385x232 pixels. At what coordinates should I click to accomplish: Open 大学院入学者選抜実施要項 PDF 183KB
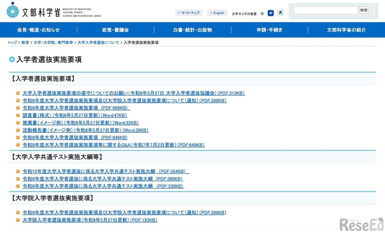point(90,220)
